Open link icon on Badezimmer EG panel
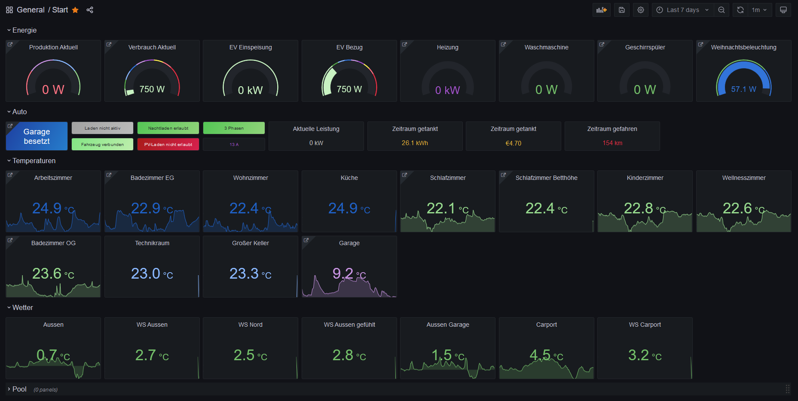The width and height of the screenshot is (798, 401). pos(109,175)
